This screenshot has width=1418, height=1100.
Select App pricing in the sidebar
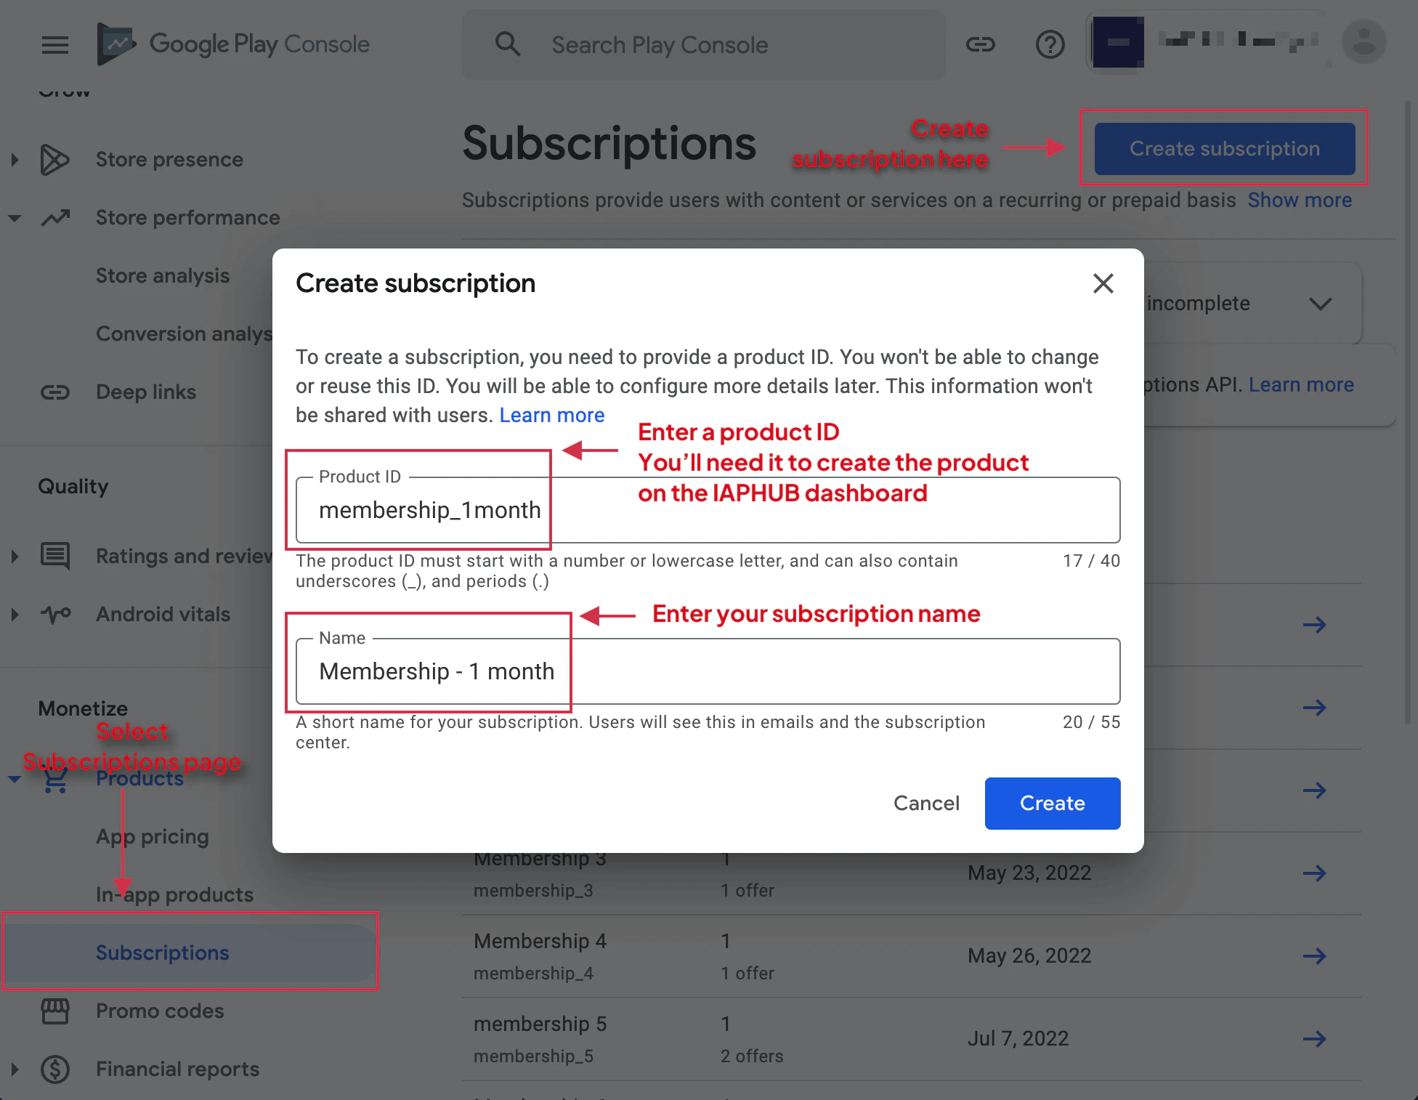tap(153, 836)
